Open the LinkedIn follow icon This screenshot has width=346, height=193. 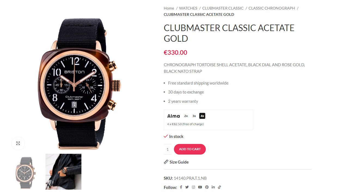coord(213,187)
